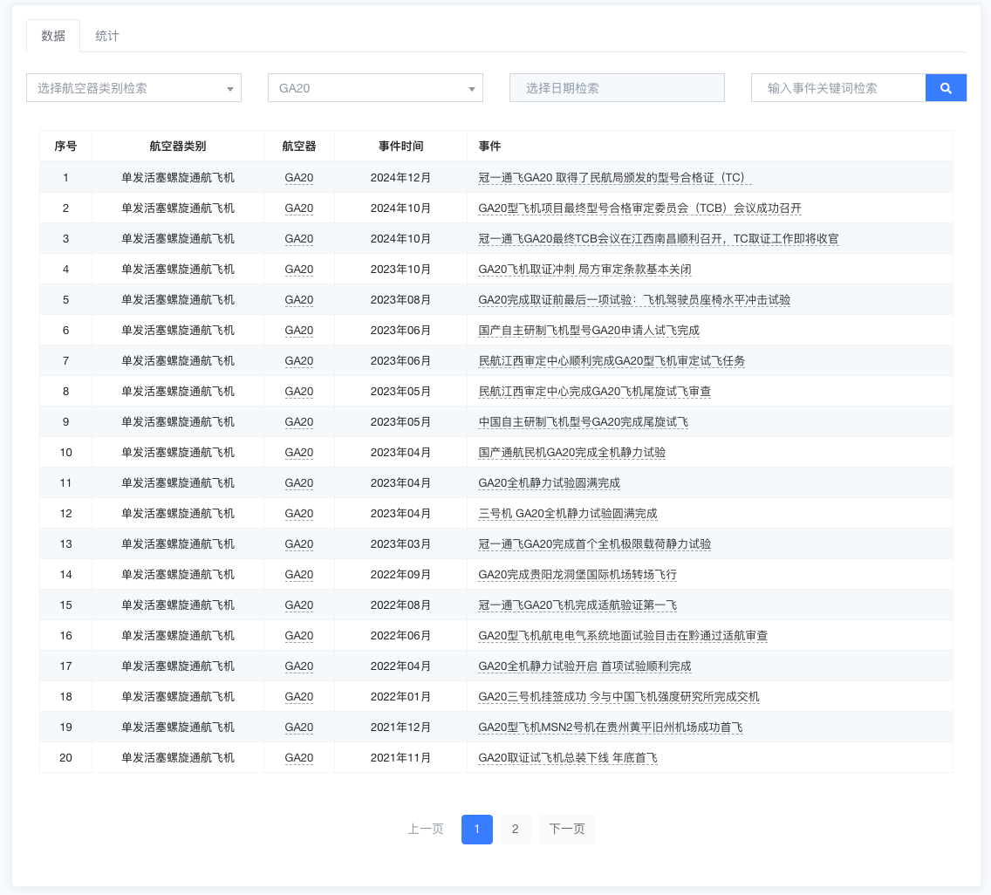Go to page 2 of results

point(515,829)
